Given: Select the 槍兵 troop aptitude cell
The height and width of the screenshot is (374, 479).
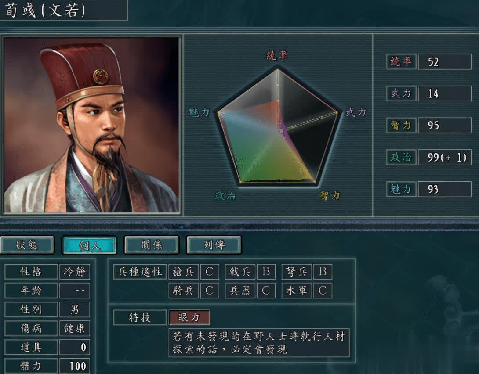Looking at the screenshot, I should tap(184, 272).
